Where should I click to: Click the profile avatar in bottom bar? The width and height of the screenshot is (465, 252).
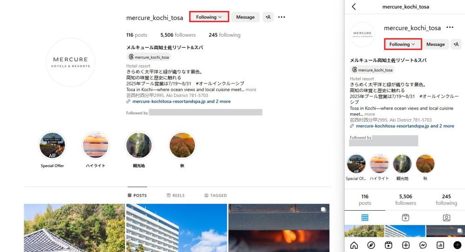point(457,245)
